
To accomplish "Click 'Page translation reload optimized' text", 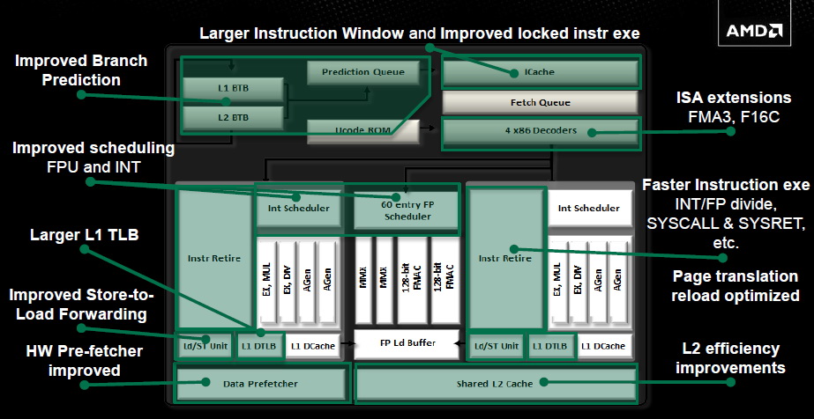I will [736, 286].
